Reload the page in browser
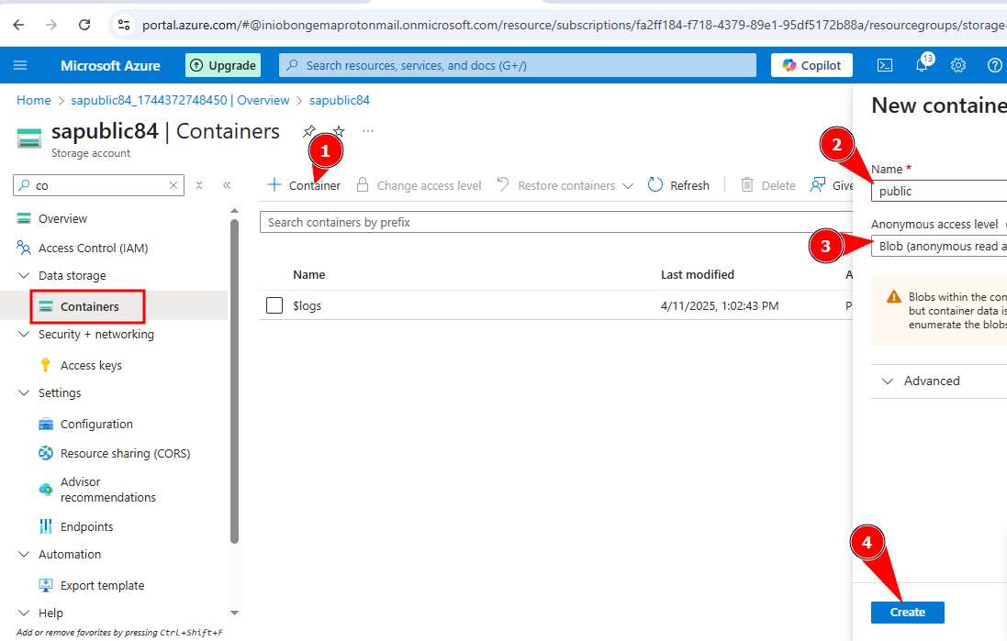The width and height of the screenshot is (1007, 641). pos(84,25)
